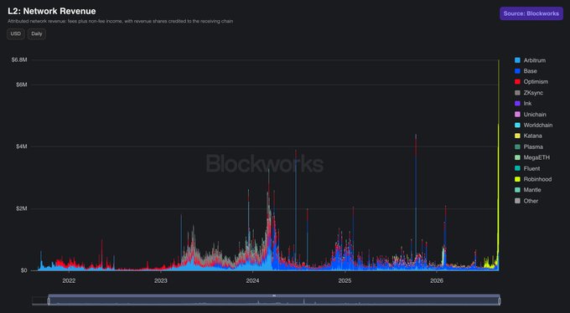Image resolution: width=570 pixels, height=313 pixels.
Task: Click the Daily interval button
Action: pyautogui.click(x=37, y=33)
